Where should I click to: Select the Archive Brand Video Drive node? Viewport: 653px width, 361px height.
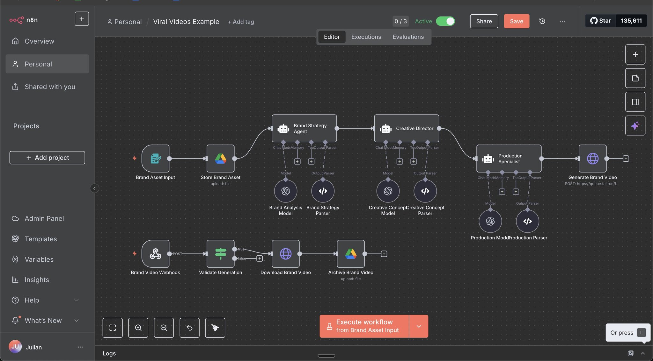(x=351, y=254)
